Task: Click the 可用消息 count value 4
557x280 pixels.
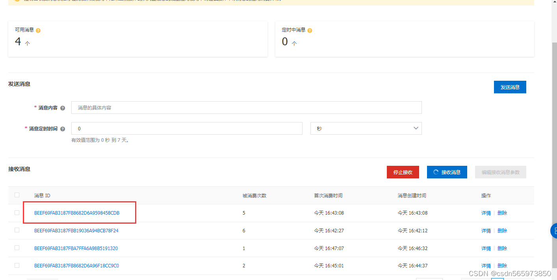Action: click(18, 41)
